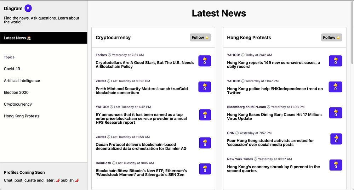Select Election 2020 topic in sidebar
The width and height of the screenshot is (354, 190).
16,92
